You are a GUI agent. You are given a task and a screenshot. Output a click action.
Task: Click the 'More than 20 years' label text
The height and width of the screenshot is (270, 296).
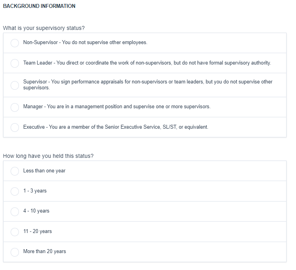[44, 252]
